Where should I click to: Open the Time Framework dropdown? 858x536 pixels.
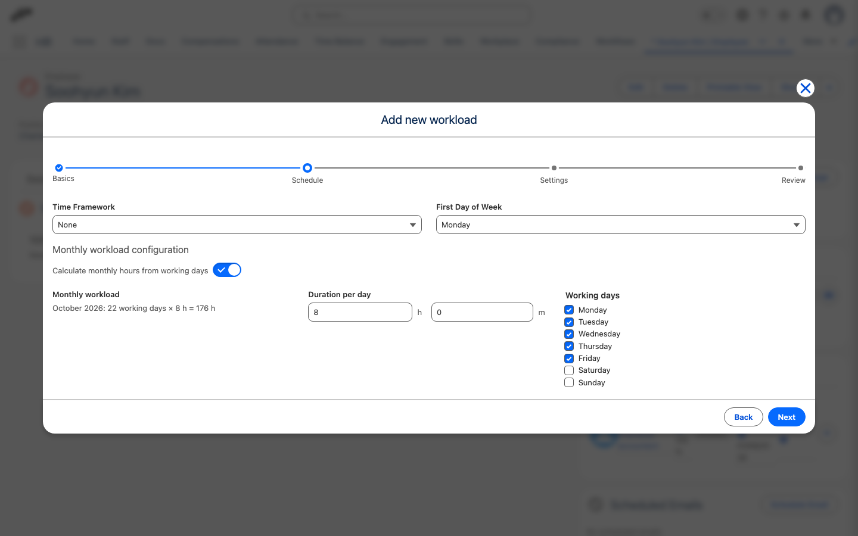[x=237, y=225]
